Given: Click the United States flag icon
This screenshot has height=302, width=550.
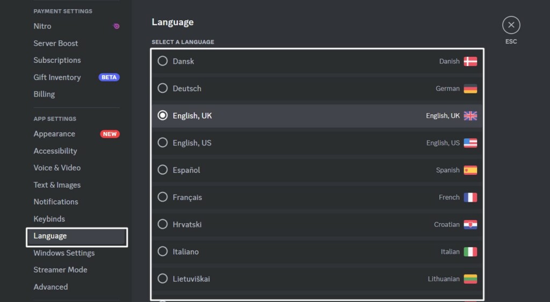Looking at the screenshot, I should point(470,143).
